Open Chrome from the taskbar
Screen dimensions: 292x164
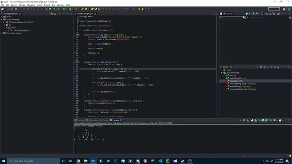click(78, 161)
